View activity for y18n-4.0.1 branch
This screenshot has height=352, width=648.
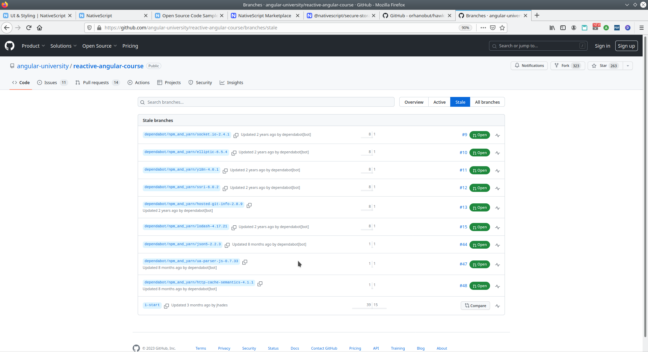[x=497, y=171]
